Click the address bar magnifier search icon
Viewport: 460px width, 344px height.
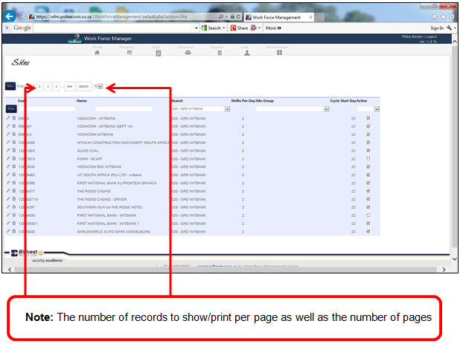tap(221, 16)
